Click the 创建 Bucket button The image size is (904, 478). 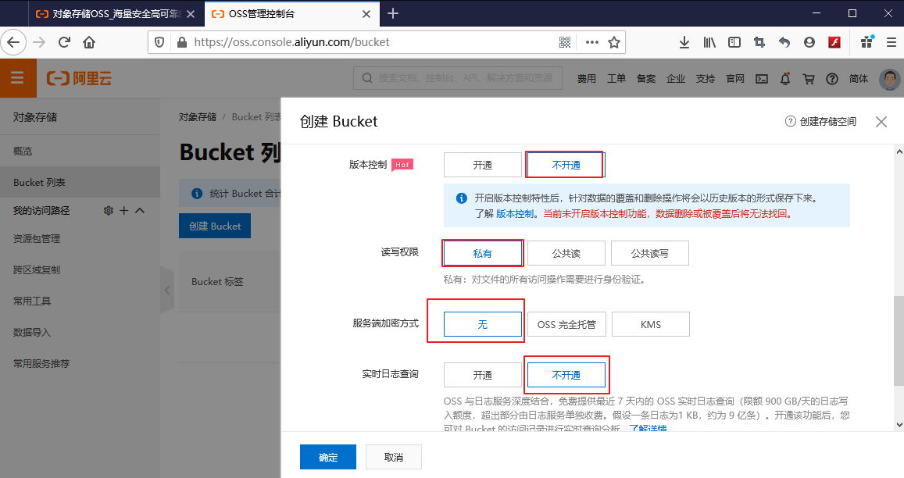pyautogui.click(x=215, y=226)
